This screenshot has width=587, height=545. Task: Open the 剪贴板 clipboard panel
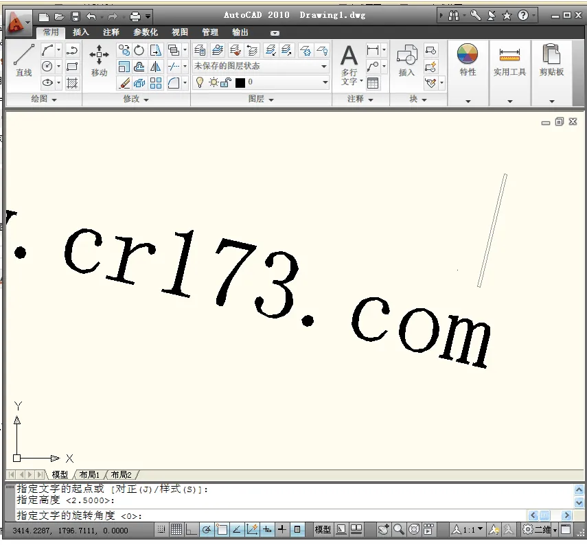coord(551,60)
